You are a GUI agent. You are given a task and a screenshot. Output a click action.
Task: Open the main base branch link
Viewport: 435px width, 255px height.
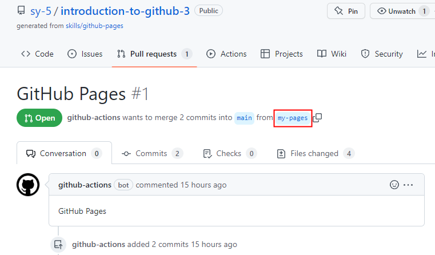click(244, 118)
